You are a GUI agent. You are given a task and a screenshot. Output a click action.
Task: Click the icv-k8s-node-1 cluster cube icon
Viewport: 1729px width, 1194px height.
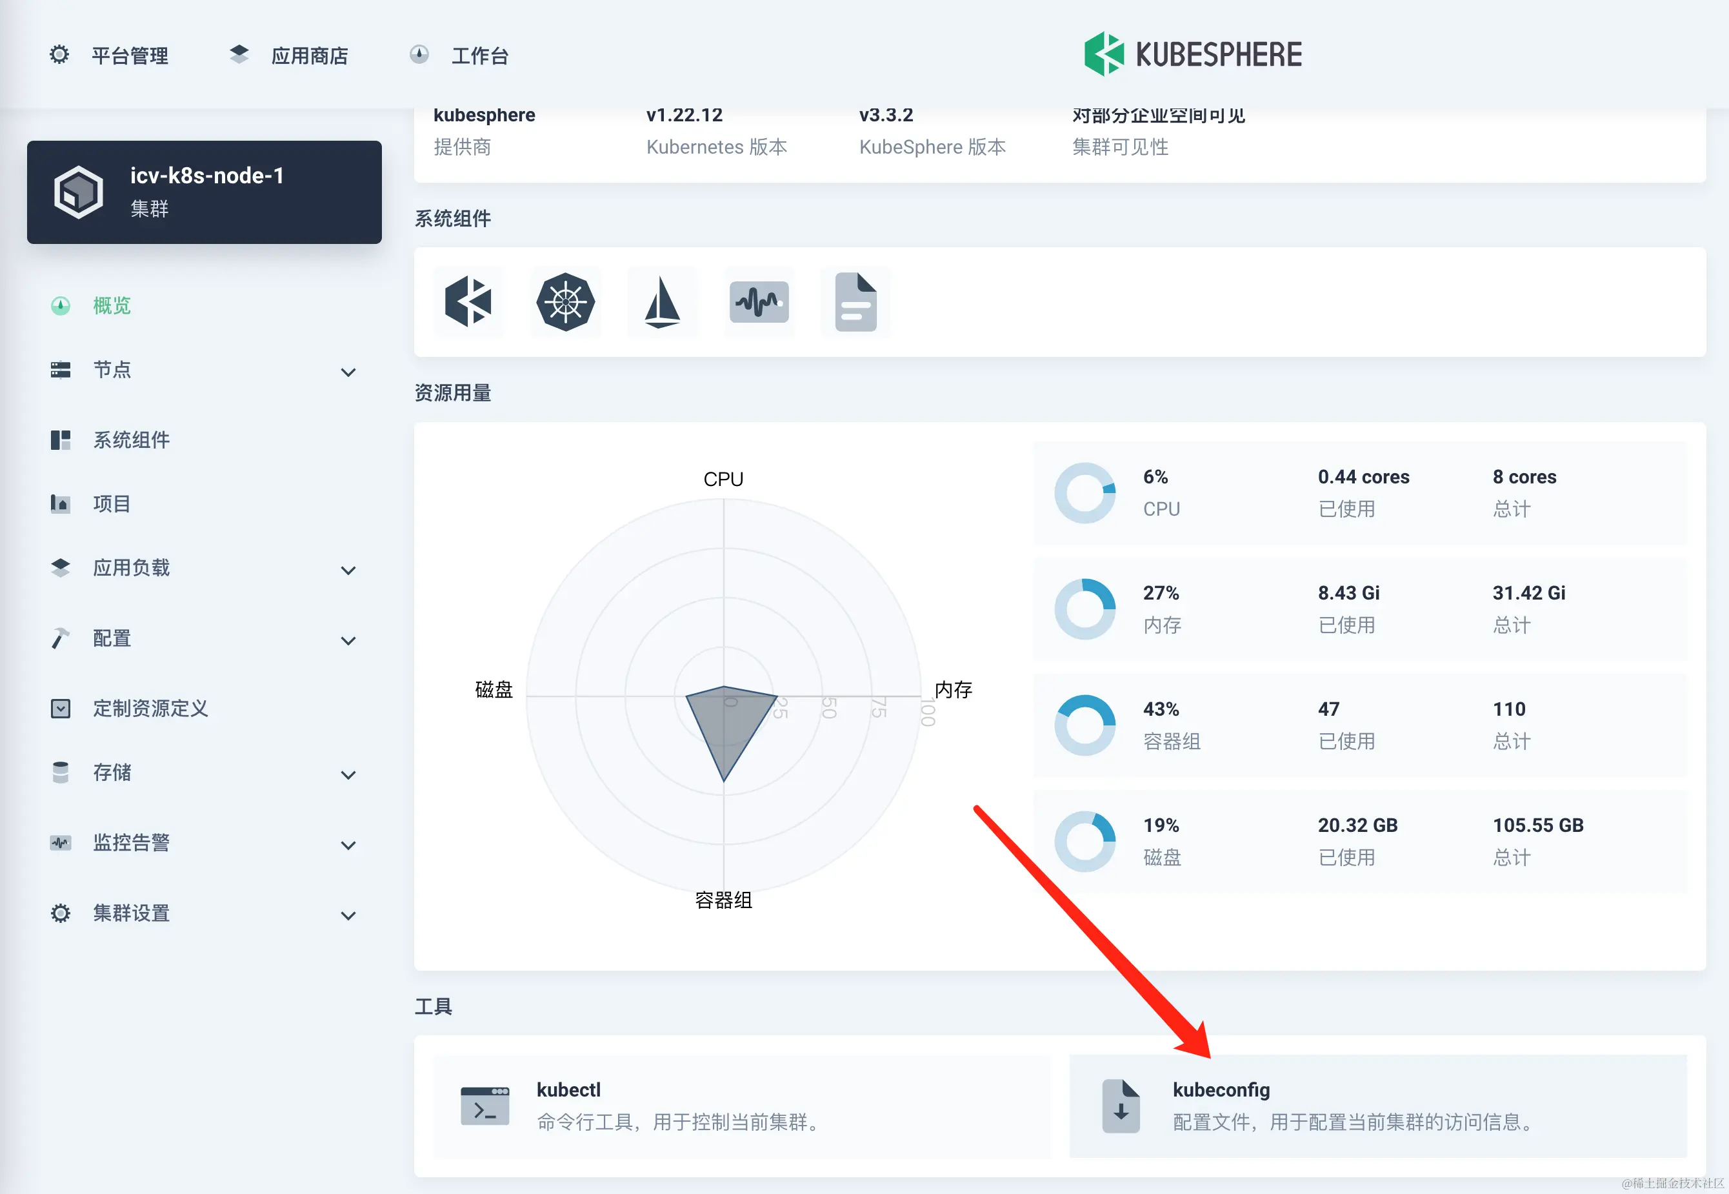click(79, 192)
